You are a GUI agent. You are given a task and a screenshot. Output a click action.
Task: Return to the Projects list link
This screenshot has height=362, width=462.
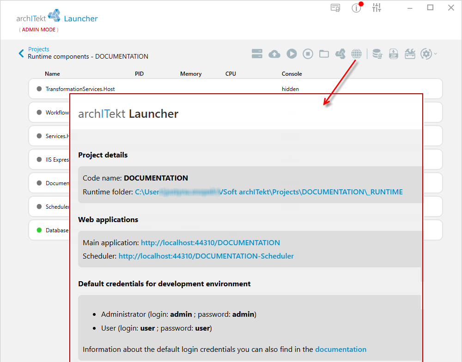point(39,49)
